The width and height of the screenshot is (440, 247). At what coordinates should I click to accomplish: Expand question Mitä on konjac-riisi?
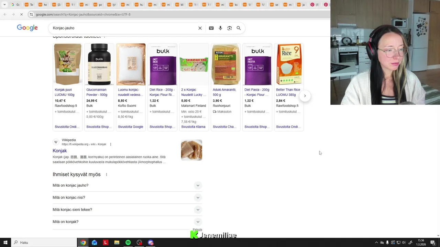click(x=127, y=198)
